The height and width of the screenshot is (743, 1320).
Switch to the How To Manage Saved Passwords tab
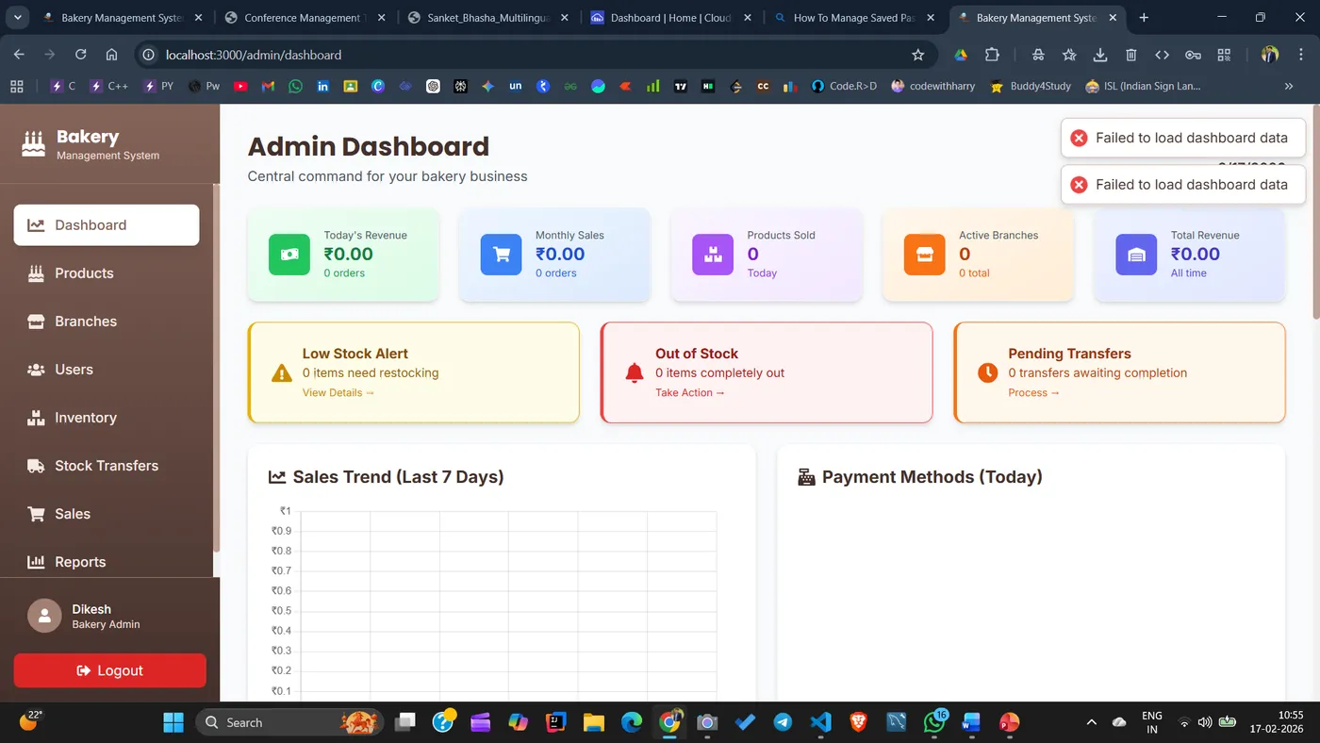point(852,17)
